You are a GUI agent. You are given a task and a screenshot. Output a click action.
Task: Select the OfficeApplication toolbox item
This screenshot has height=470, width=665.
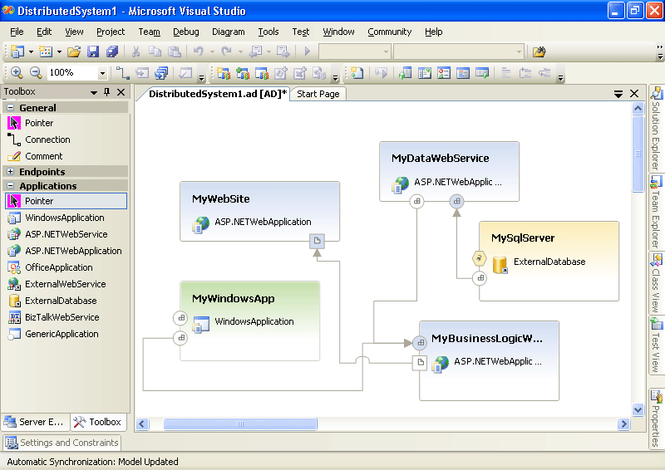pos(58,267)
